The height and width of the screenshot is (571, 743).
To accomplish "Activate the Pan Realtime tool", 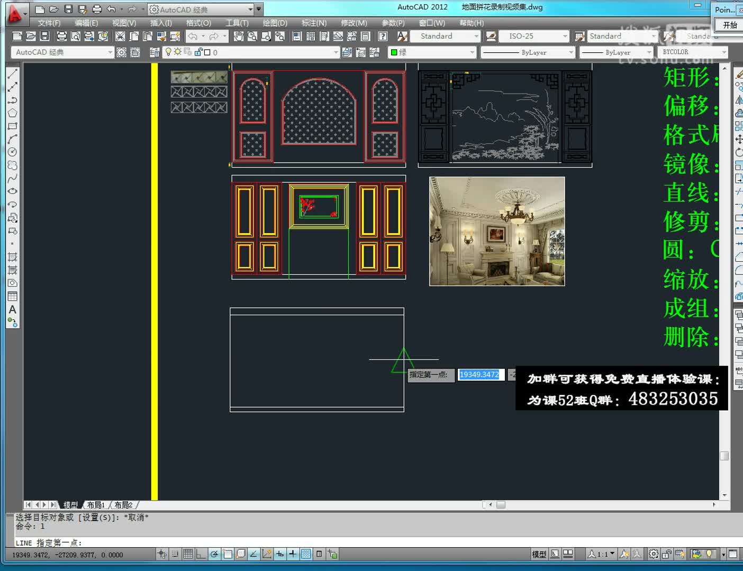I will (x=239, y=36).
